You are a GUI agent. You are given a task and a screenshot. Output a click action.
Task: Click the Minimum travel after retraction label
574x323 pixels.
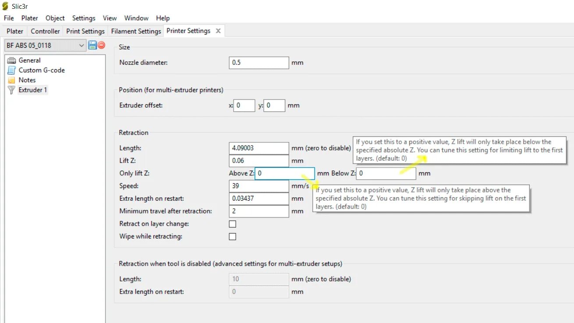pyautogui.click(x=166, y=211)
